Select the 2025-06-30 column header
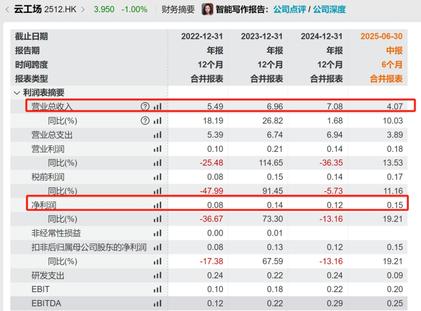This screenshot has width=421, height=311. (381, 36)
